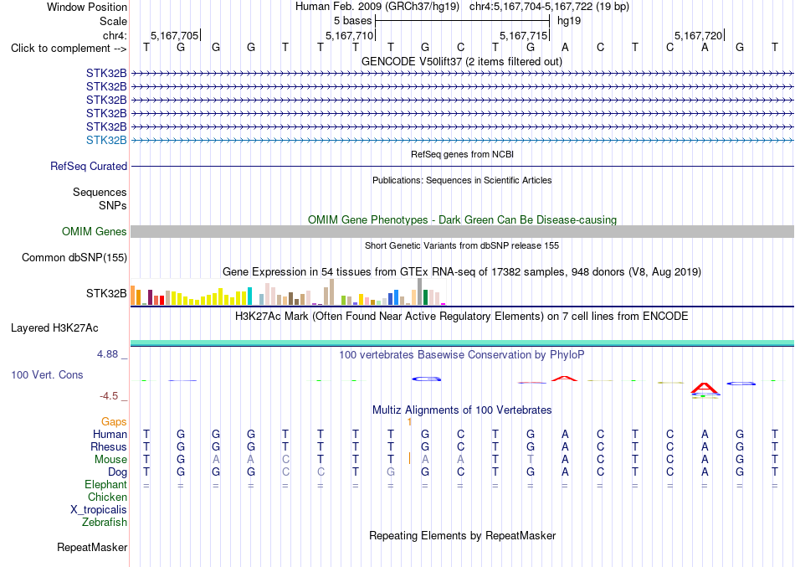Viewport: 795px width, 567px height.
Task: Click the RefSeq Curated intron line
Action: 462,166
